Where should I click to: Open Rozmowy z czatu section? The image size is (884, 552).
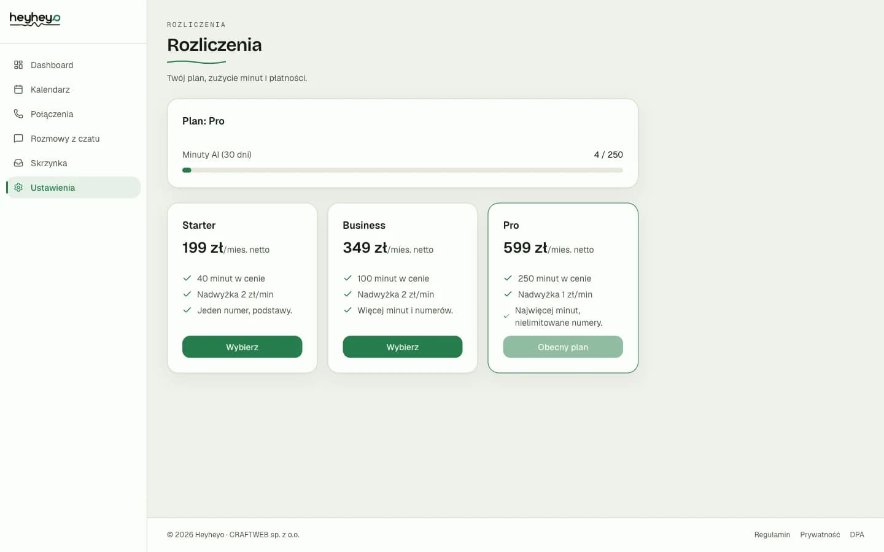tap(74, 139)
